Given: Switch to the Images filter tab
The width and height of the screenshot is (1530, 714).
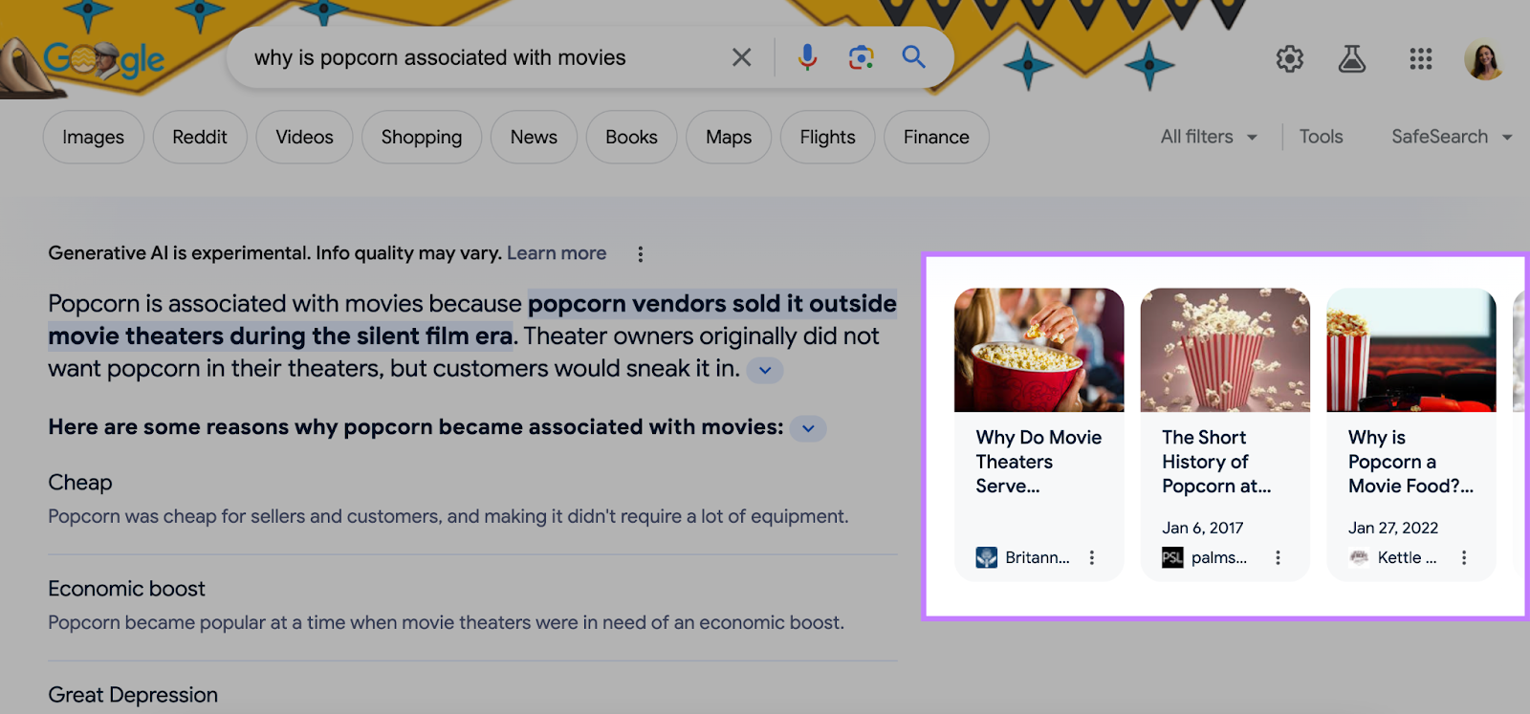Looking at the screenshot, I should coord(93,137).
